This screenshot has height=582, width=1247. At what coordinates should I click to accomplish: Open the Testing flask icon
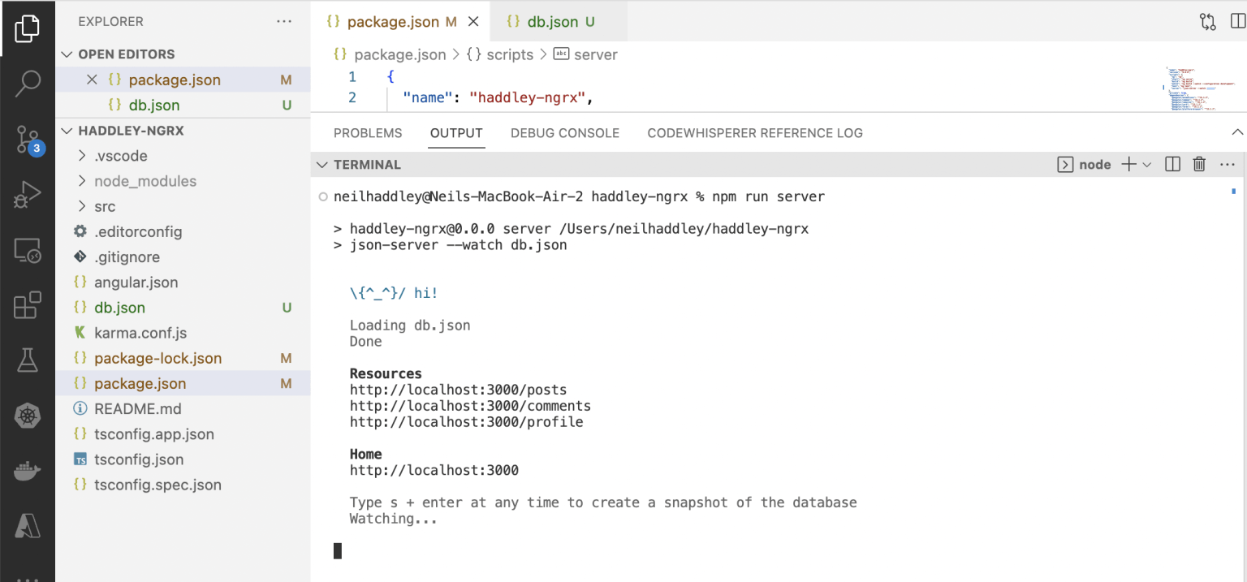[x=28, y=360]
